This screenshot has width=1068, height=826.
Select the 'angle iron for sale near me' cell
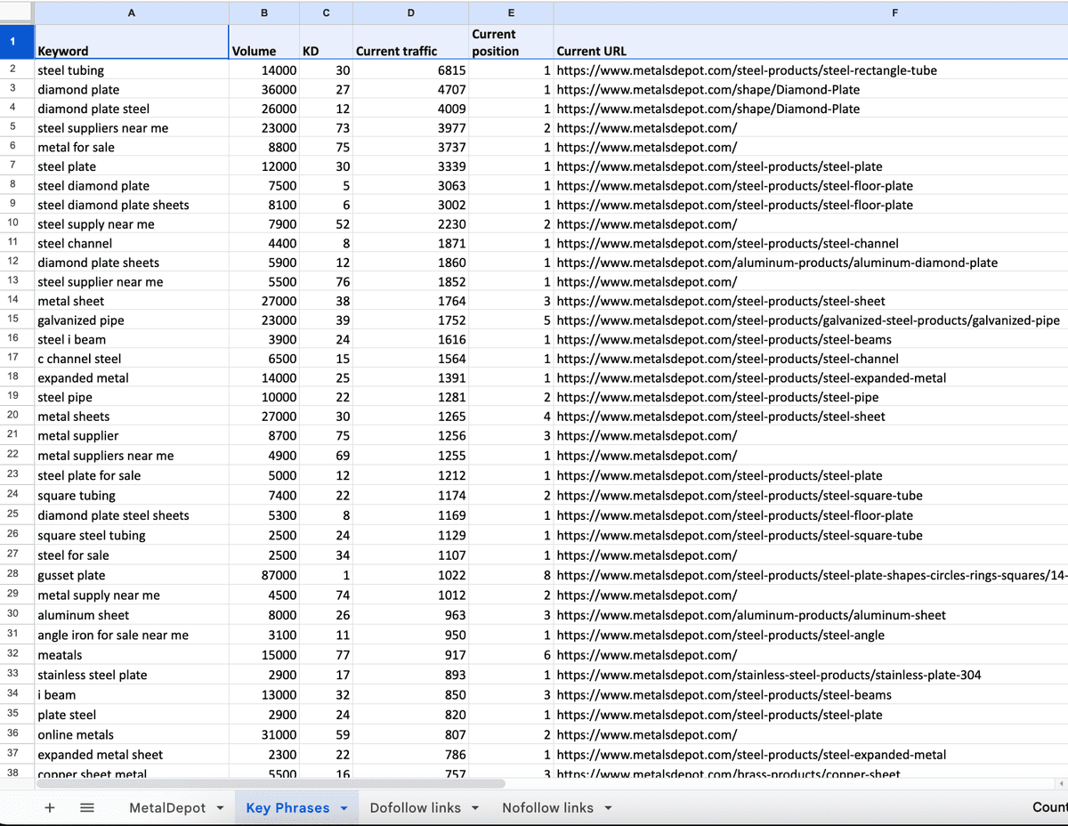132,635
